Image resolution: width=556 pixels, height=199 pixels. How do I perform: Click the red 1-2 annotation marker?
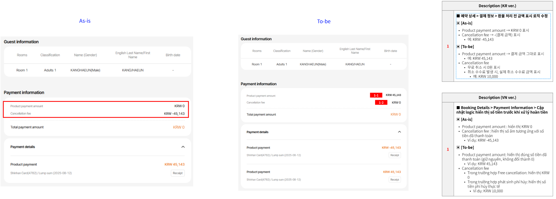coord(381,103)
